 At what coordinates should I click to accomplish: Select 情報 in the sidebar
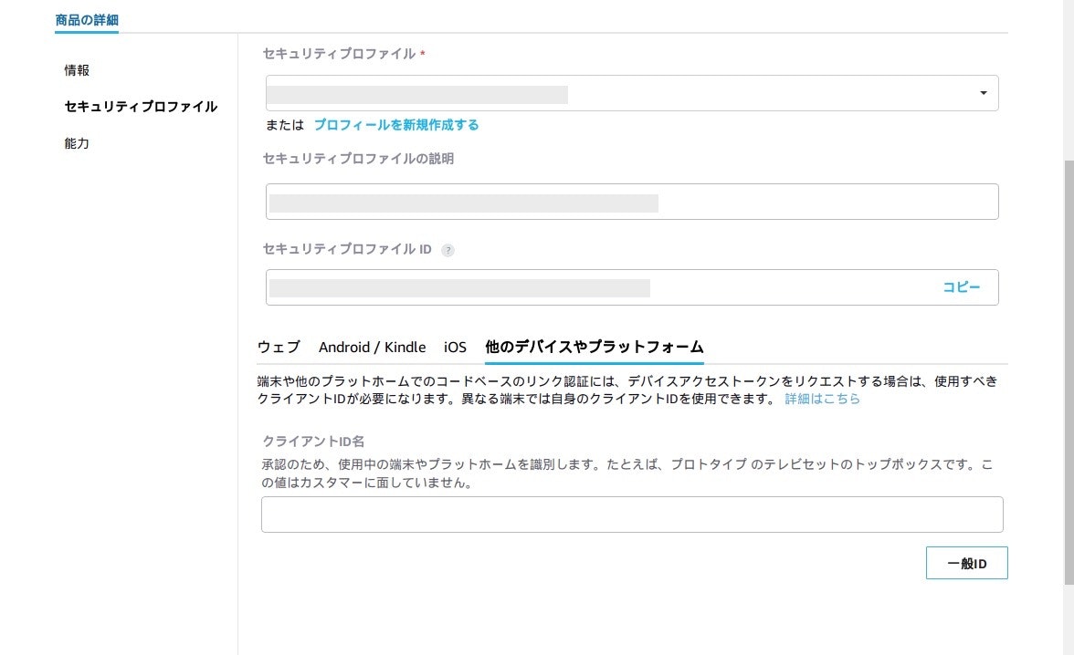(x=77, y=70)
